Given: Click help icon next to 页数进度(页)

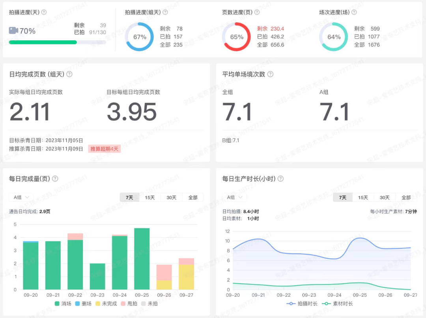Looking at the screenshot, I should (257, 12).
